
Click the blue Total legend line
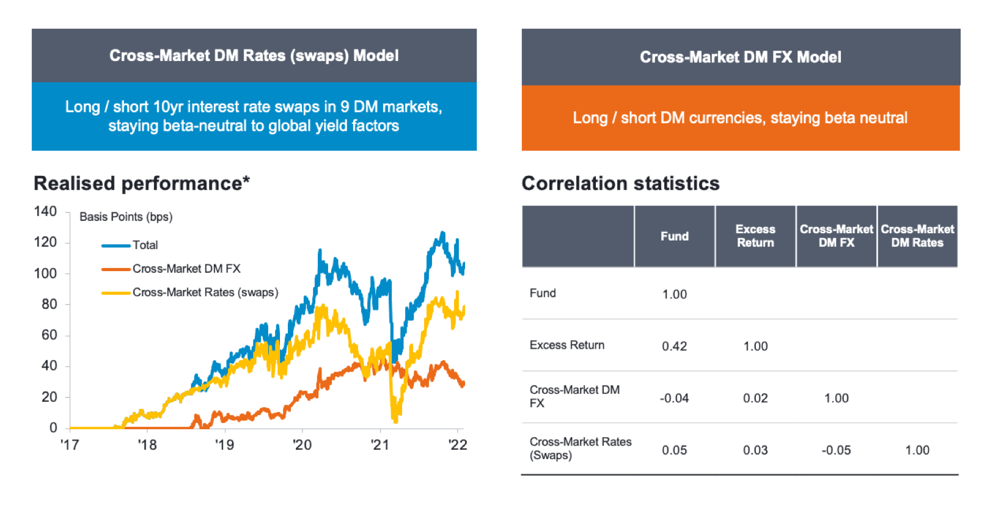116,245
